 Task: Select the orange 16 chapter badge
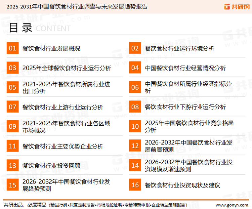point(135,185)
